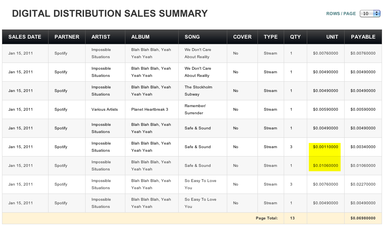The image size is (386, 227).
Task: Click the Cover column header
Action: pyautogui.click(x=242, y=37)
